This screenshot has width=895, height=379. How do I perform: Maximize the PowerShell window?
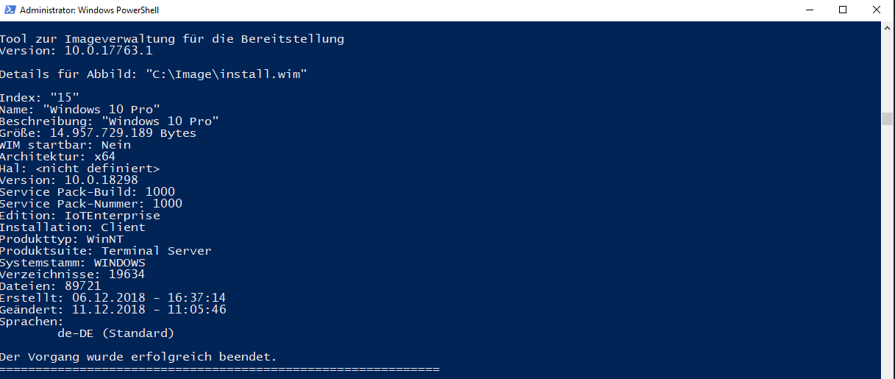click(x=844, y=10)
